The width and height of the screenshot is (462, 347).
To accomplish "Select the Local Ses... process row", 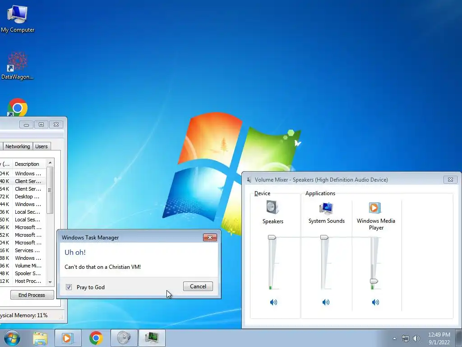I will [x=23, y=220].
